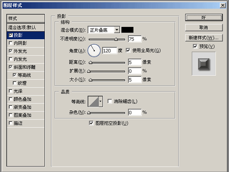Toggle the 使用全局光 checkbox
Viewport: 229px width, 172px height.
point(128,50)
